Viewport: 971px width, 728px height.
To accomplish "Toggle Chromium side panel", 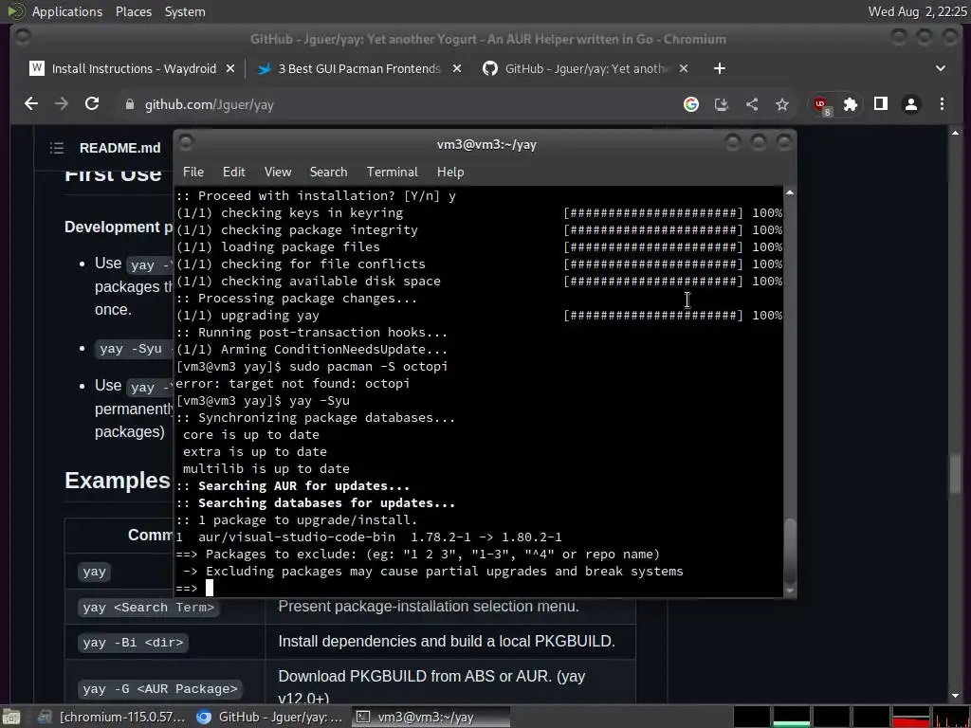I will tap(881, 104).
